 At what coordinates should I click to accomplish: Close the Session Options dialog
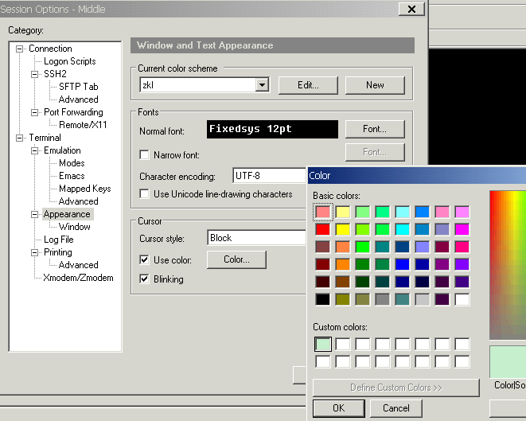coord(411,9)
